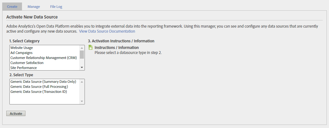Select the Customer Satisfaction category
The image size is (329, 128).
[x=27, y=63]
